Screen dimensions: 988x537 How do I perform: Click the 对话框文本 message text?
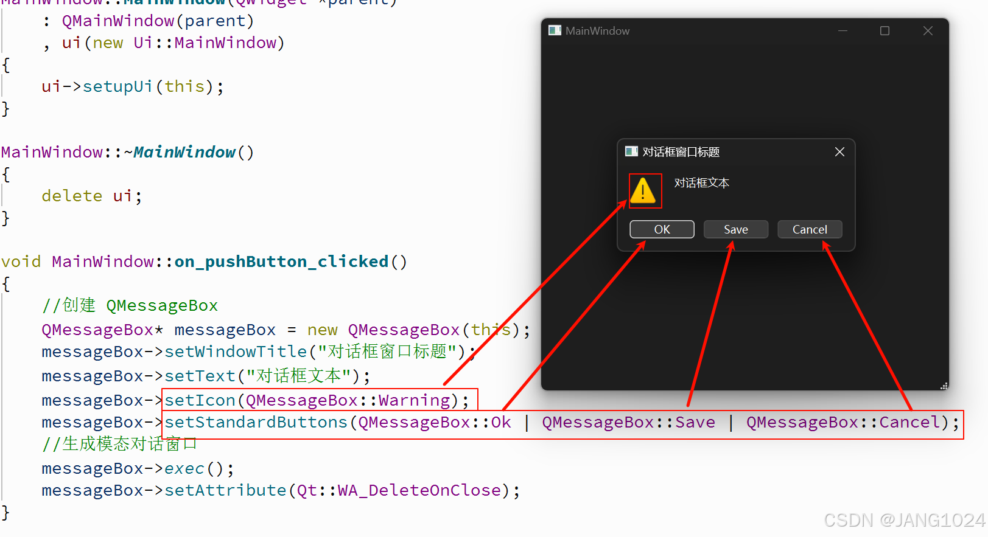(701, 183)
